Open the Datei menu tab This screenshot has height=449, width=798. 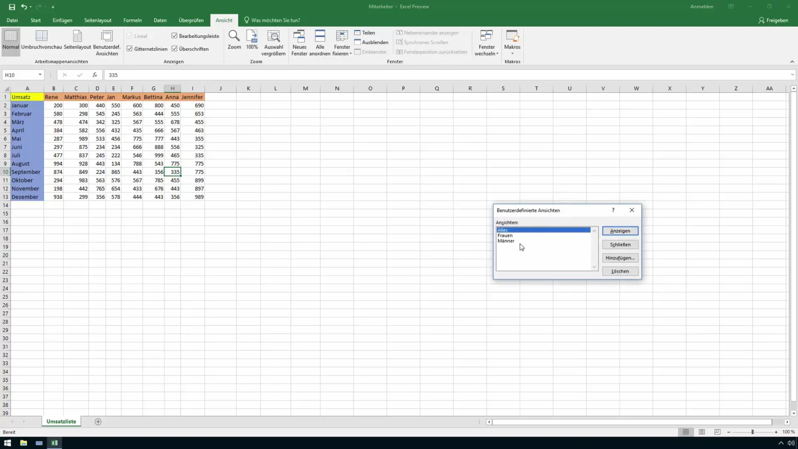click(12, 20)
